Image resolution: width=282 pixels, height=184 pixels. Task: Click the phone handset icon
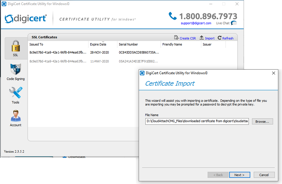point(173,16)
